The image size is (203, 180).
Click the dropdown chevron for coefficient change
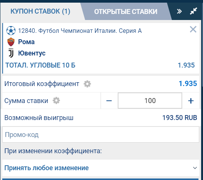[195, 168]
